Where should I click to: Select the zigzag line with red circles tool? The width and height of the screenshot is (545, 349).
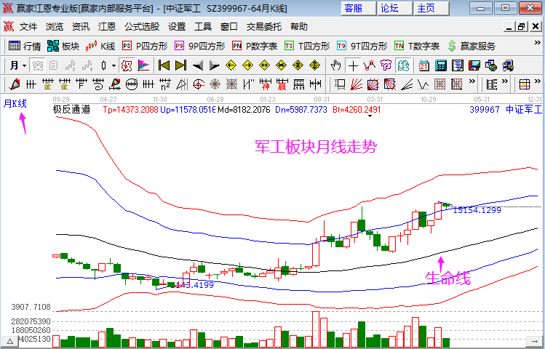(370, 65)
